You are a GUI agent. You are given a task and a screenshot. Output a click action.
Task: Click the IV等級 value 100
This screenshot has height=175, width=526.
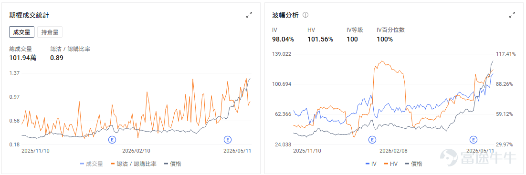(352, 40)
